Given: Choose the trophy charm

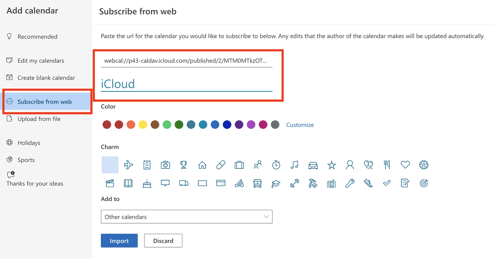Looking at the screenshot, I should tap(184, 165).
